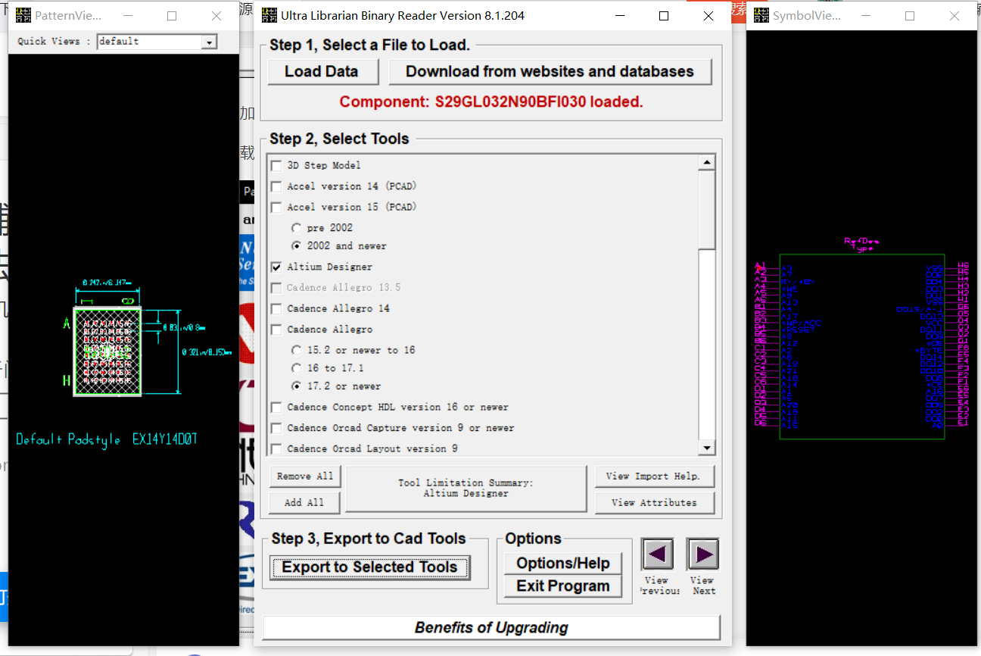Click the Exit Program button
This screenshot has width=981, height=656.
pyautogui.click(x=563, y=586)
